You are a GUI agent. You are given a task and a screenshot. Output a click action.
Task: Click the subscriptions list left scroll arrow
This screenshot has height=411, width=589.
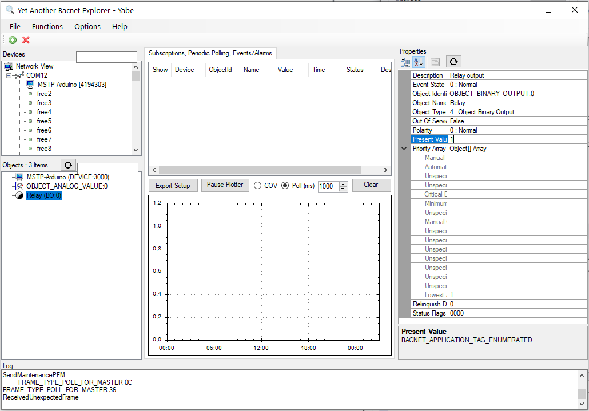[154, 170]
